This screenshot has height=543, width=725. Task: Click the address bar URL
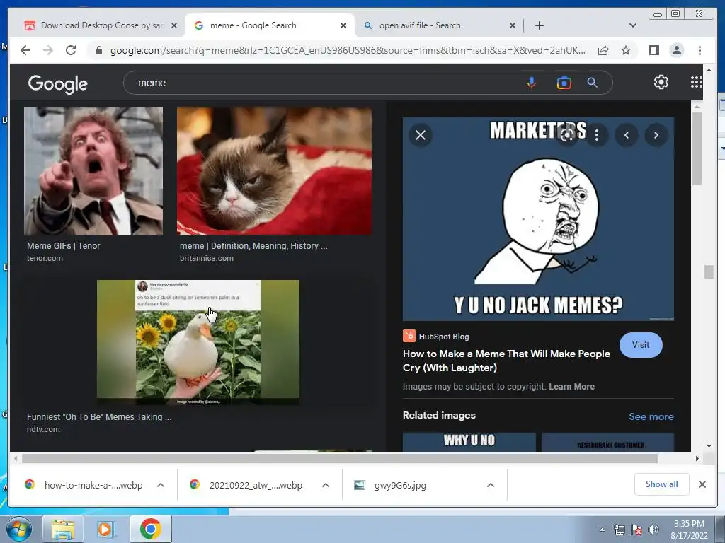coord(348,50)
